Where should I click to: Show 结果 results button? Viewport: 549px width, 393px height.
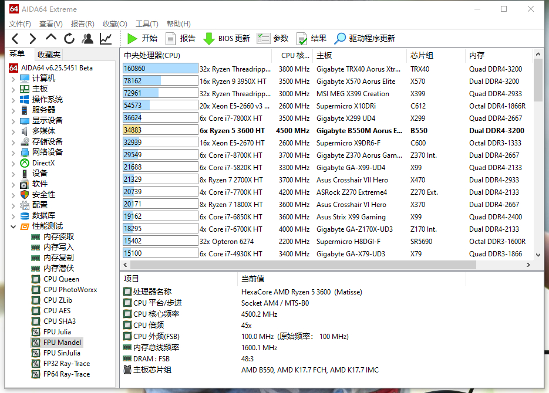[311, 39]
